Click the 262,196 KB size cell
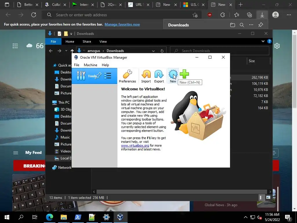This screenshot has width=297, height=223. [x=260, y=77]
